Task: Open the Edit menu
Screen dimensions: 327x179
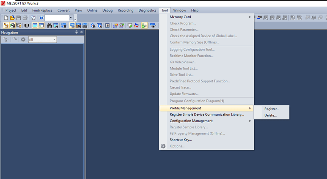Action: [x=24, y=10]
